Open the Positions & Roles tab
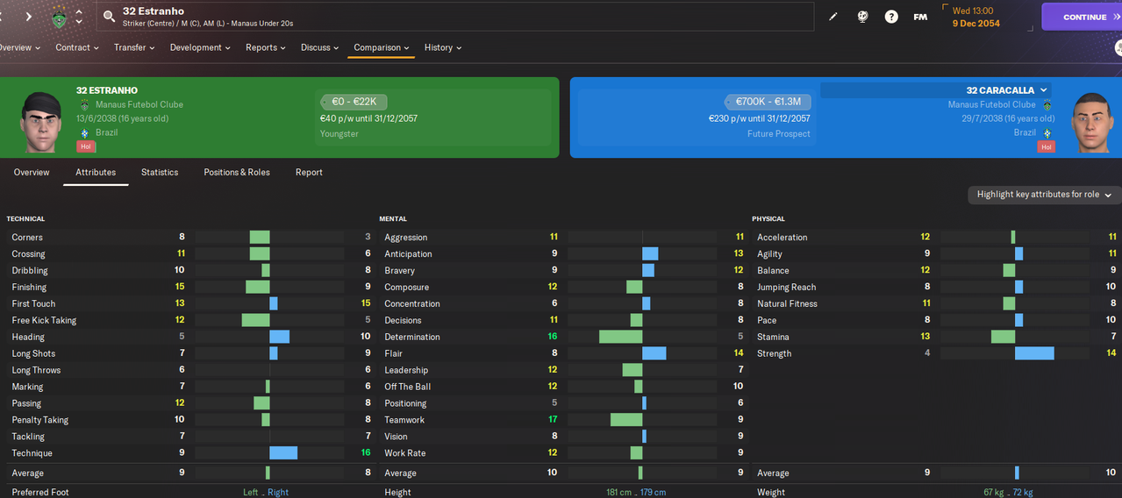 tap(237, 173)
